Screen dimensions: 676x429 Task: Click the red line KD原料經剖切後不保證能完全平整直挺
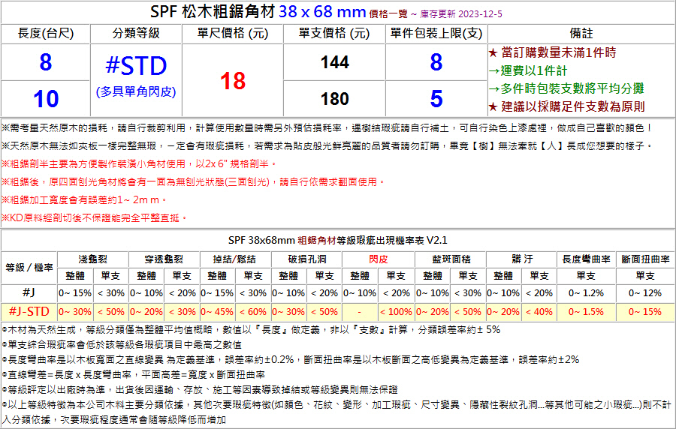pyautogui.click(x=95, y=218)
